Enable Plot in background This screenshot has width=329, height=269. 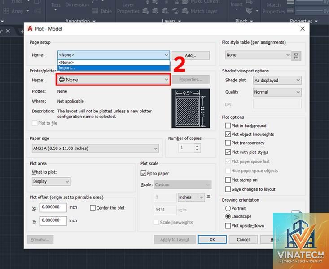(228, 126)
